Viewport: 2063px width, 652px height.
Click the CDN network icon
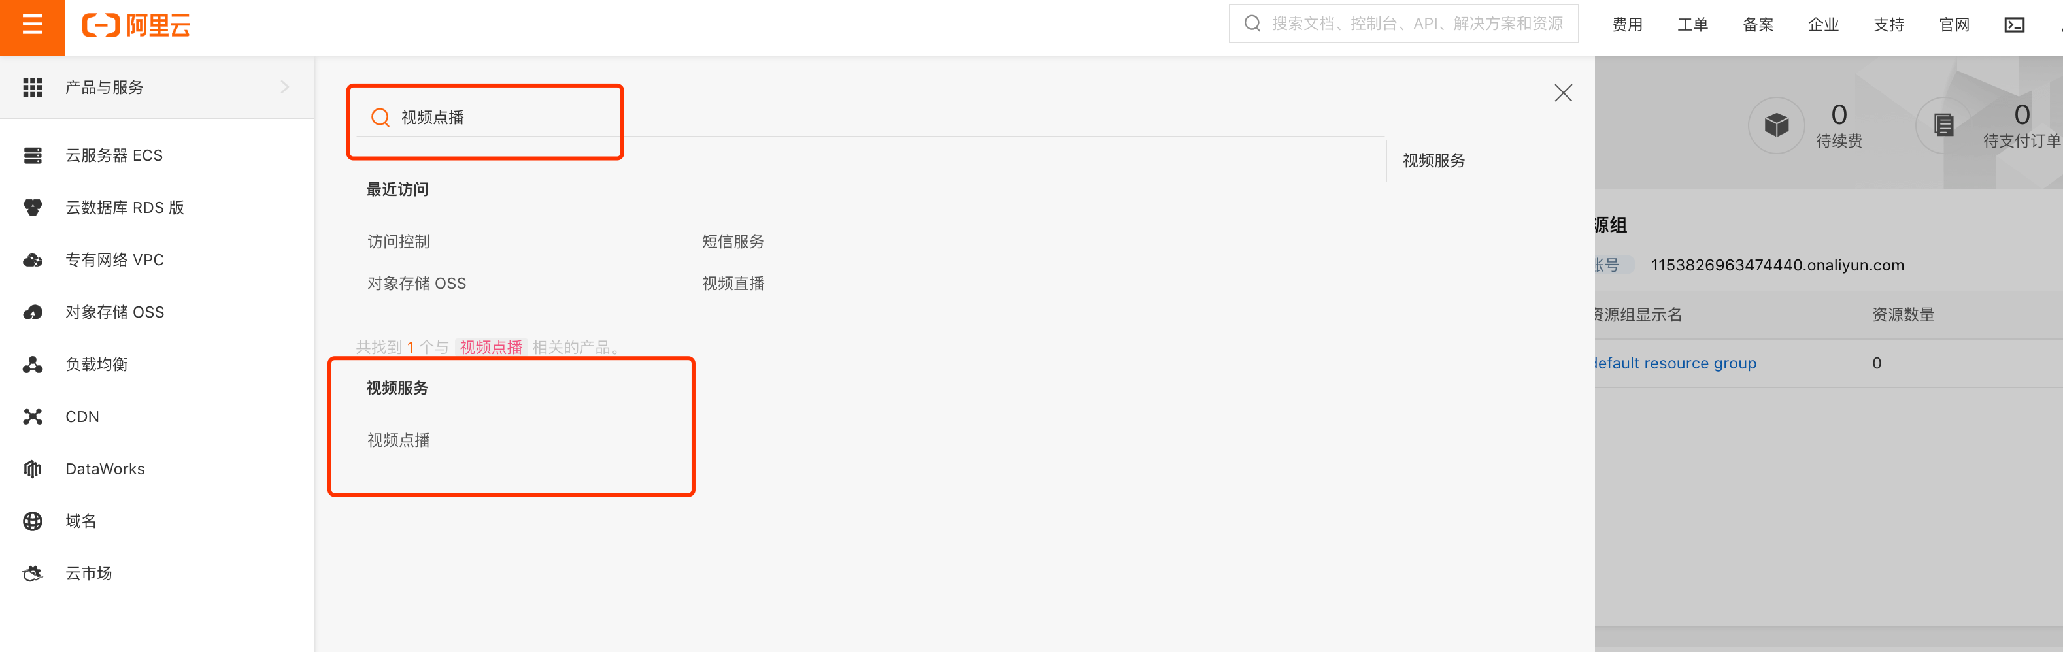pyautogui.click(x=33, y=417)
